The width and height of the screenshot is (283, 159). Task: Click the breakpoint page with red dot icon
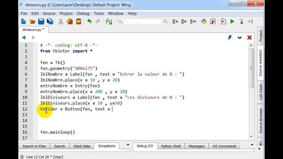point(223,22)
